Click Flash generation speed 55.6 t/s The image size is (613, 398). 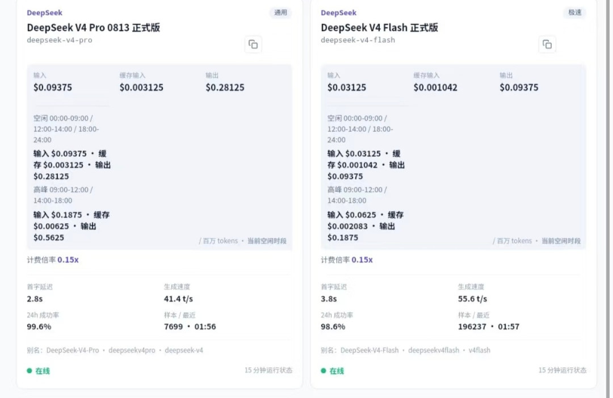pos(473,299)
